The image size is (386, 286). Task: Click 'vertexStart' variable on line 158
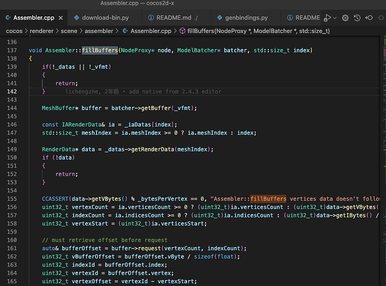(x=90, y=224)
